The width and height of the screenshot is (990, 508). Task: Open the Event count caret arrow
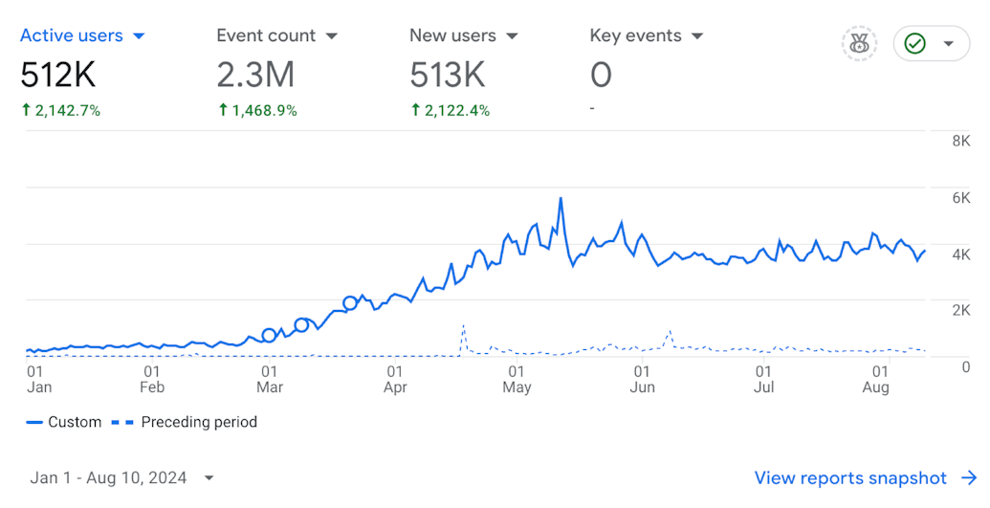332,36
